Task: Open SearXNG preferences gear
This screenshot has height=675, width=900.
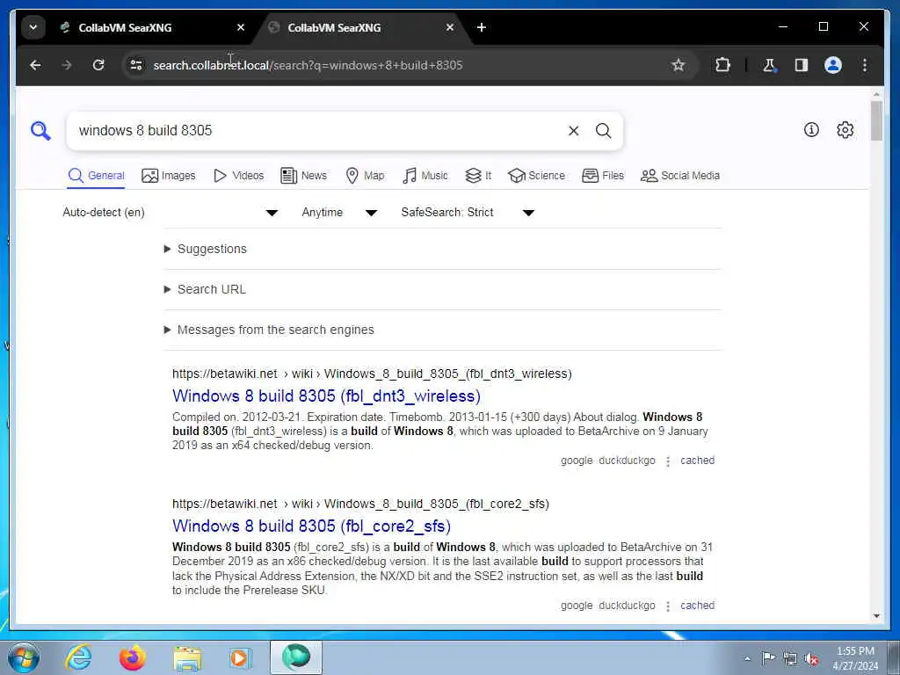Action: point(845,130)
